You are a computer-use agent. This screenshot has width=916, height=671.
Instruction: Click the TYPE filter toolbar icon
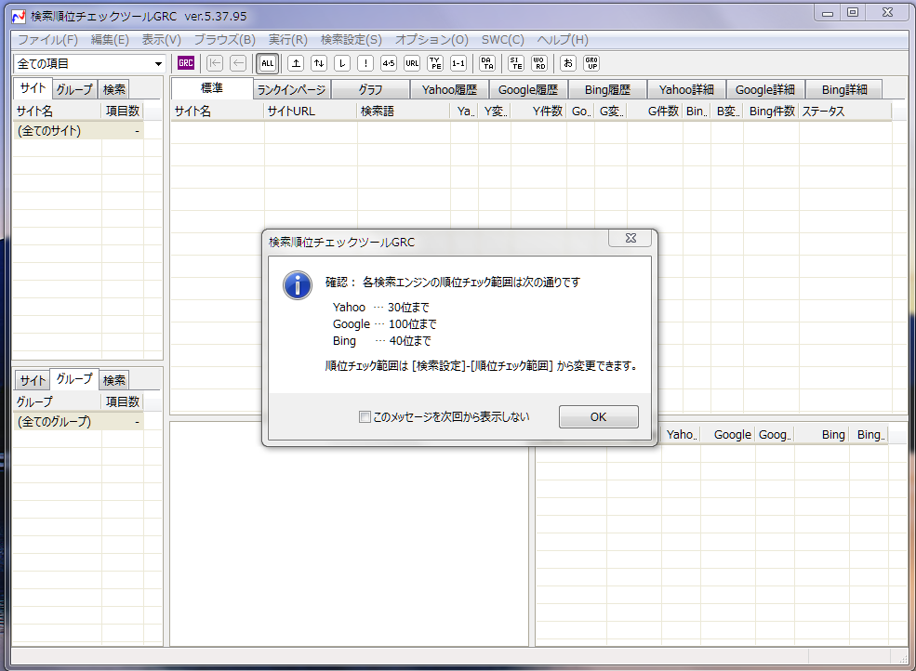435,63
